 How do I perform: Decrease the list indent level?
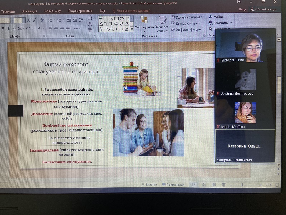69,20
